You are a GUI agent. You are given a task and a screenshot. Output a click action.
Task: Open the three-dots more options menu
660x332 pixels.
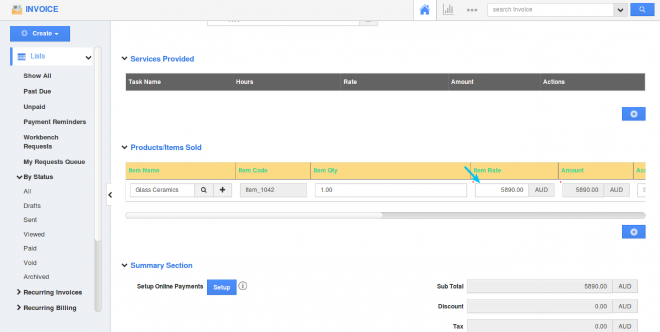click(472, 10)
